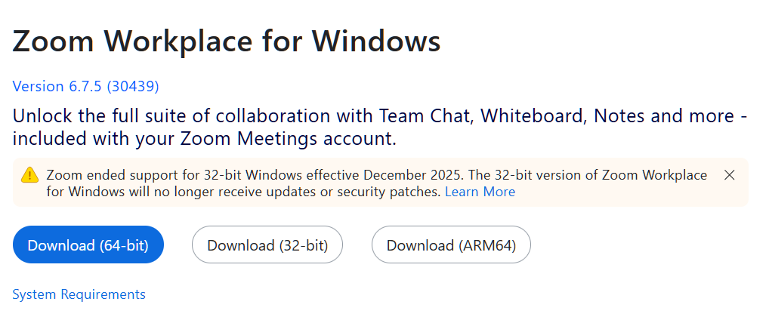This screenshot has height=323, width=769.
Task: Follow the Learn More link
Action: [x=480, y=192]
